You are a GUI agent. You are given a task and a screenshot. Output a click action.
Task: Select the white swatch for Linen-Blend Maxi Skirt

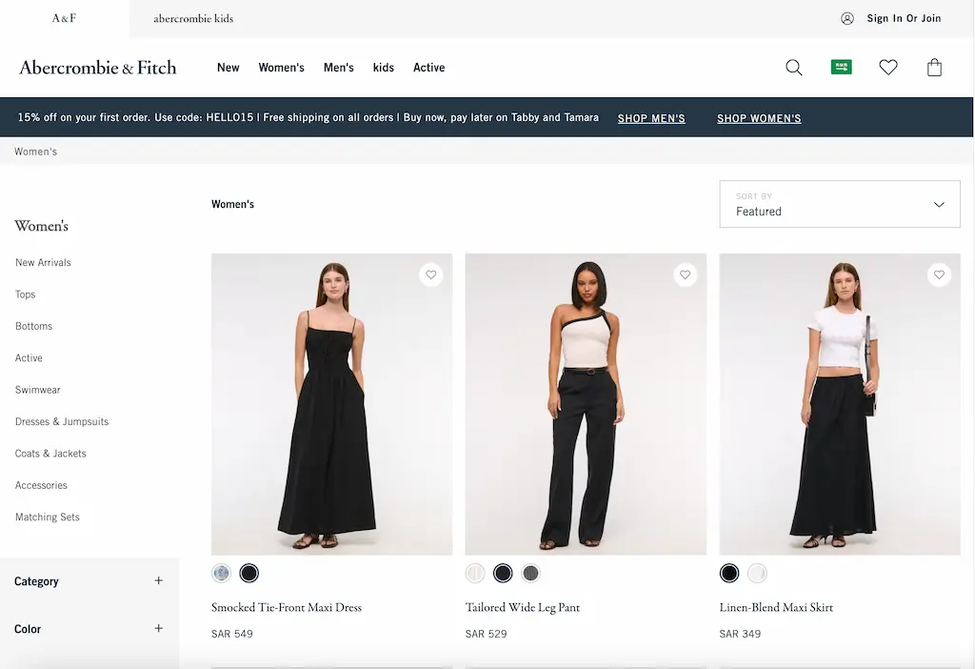pos(757,573)
